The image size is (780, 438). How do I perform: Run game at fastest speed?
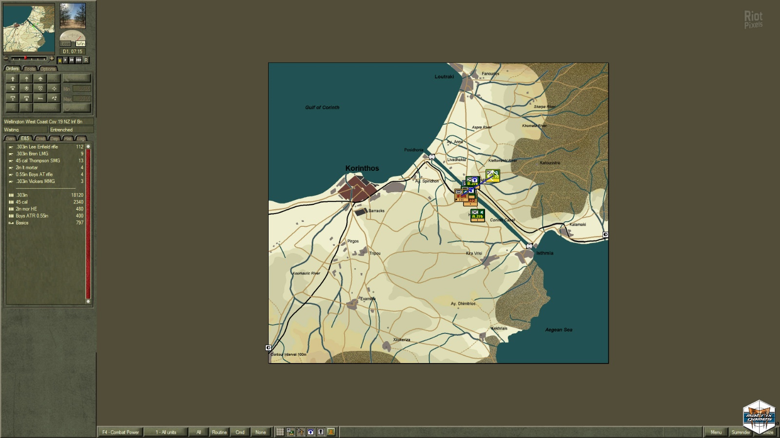(x=78, y=60)
